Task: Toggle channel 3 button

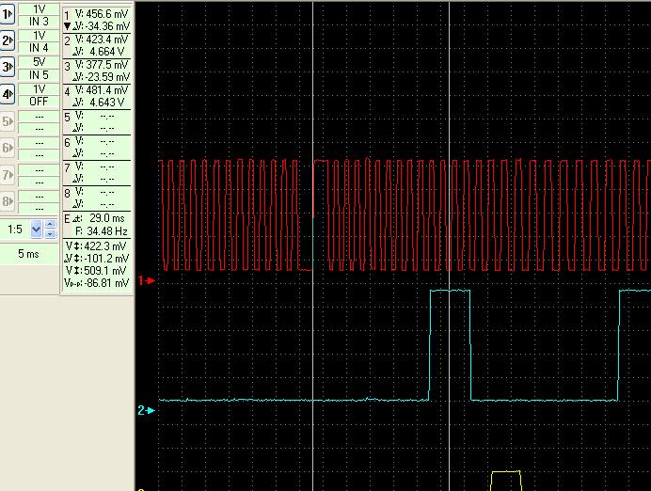Action: [8, 67]
